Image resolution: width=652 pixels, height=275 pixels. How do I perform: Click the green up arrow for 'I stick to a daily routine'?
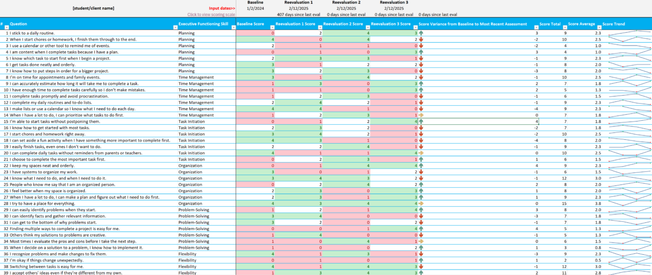pyautogui.click(x=421, y=33)
